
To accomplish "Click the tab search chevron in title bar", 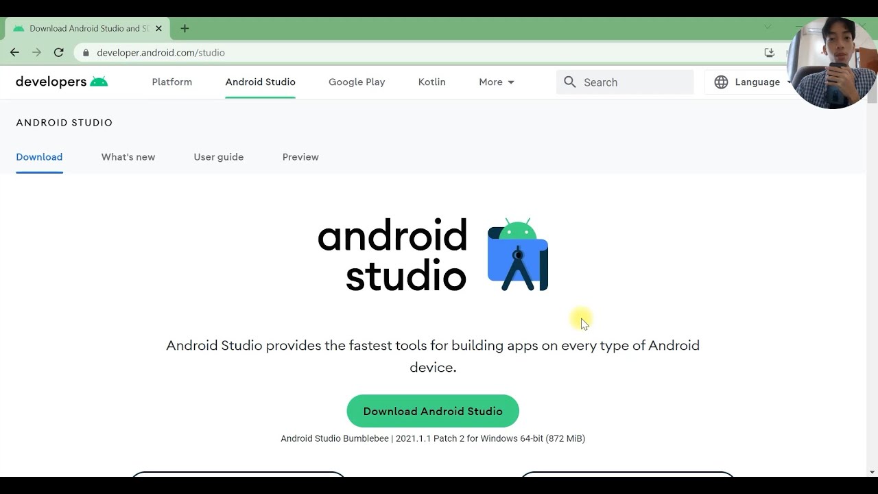I will tap(768, 27).
